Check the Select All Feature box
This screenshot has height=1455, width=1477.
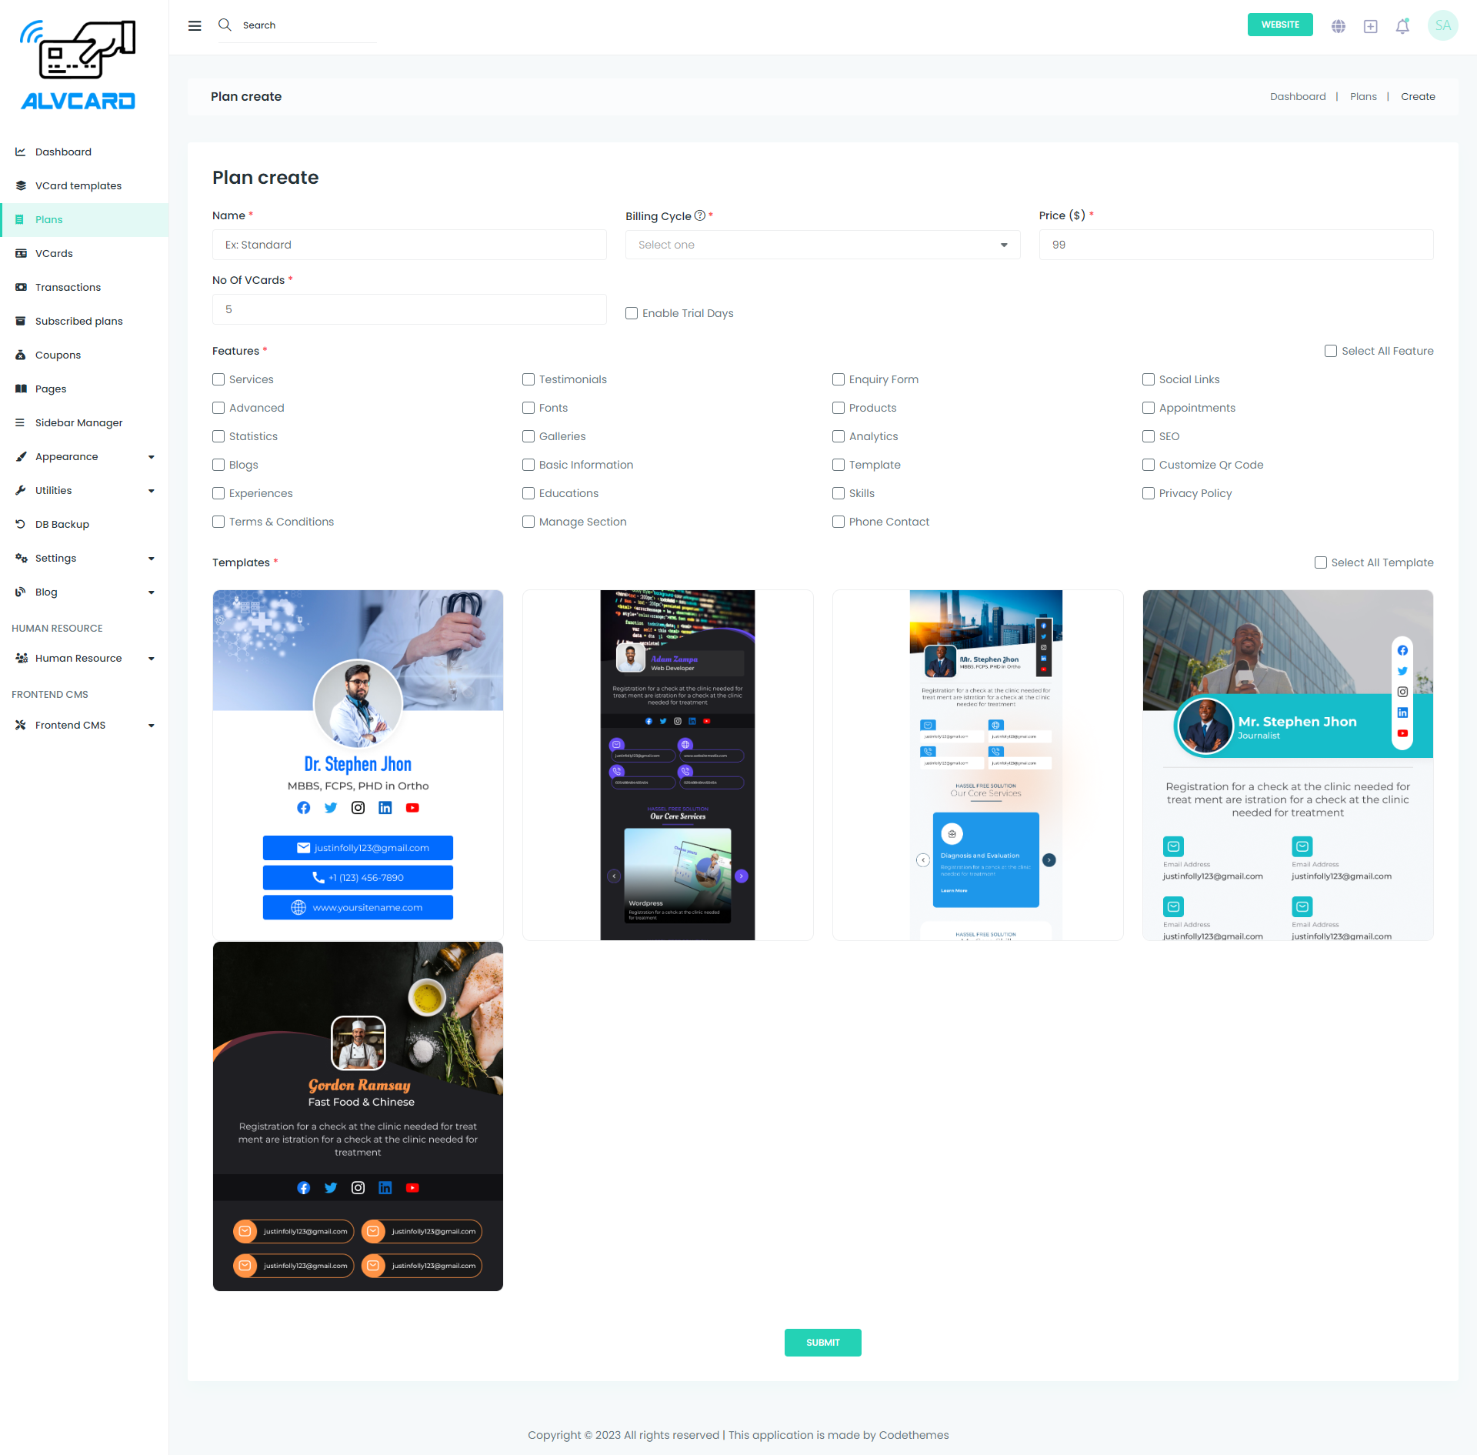1330,351
